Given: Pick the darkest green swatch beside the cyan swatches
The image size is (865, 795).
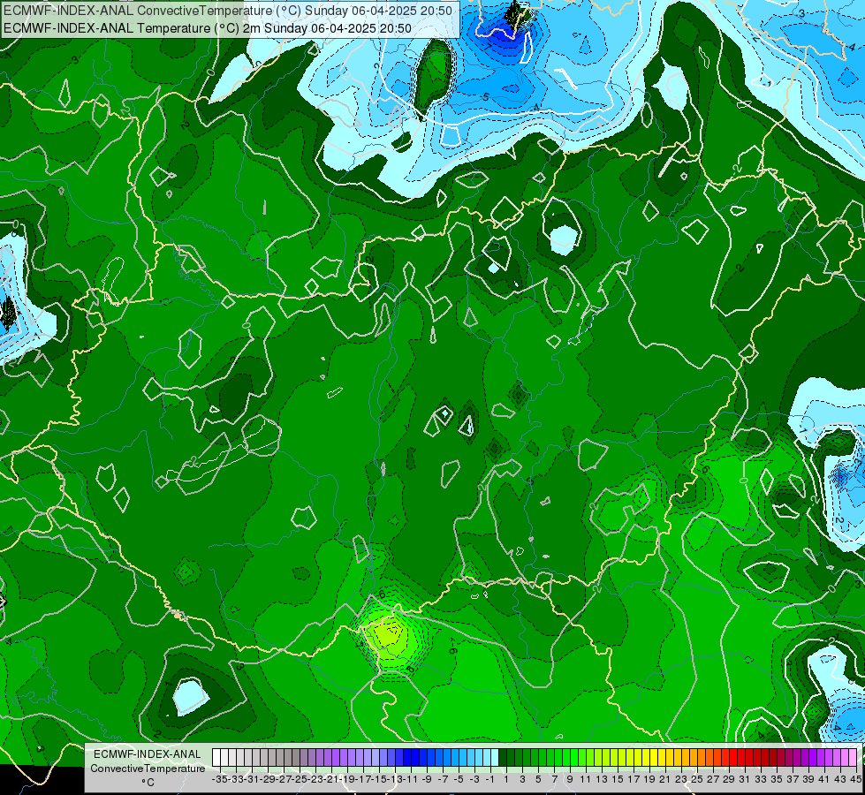Looking at the screenshot, I should point(503,758).
